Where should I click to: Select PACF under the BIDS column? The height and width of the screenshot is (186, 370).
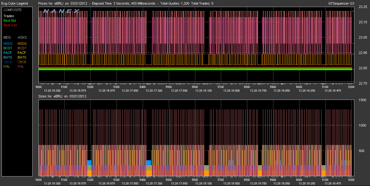point(8,53)
